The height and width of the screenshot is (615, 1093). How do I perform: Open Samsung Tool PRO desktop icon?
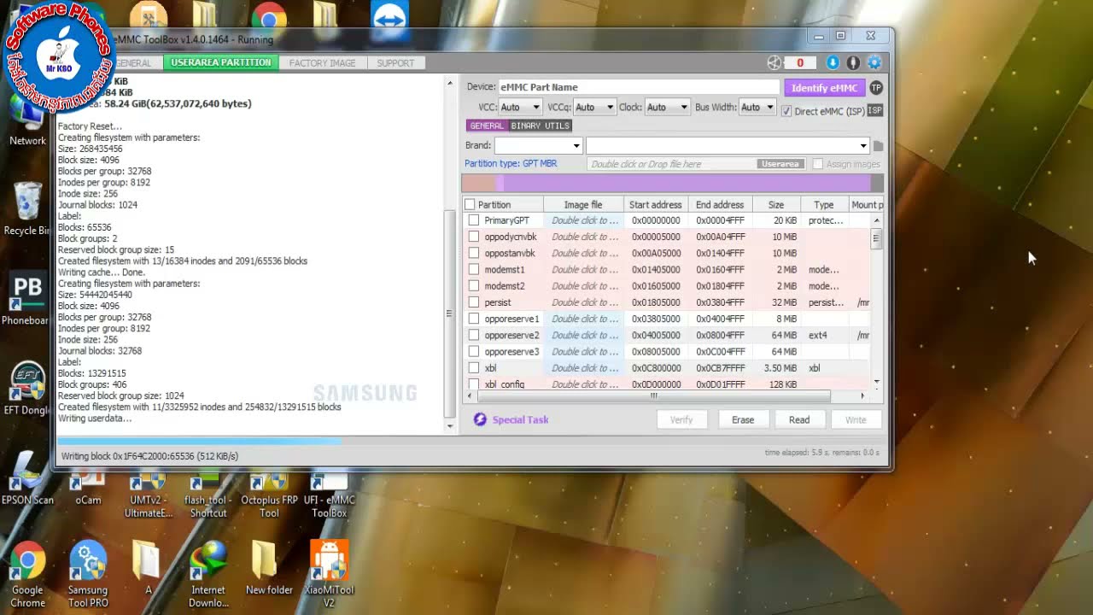tap(88, 572)
